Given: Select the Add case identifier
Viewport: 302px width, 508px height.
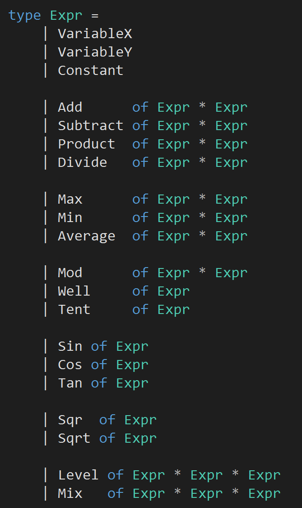Looking at the screenshot, I should (x=70, y=107).
